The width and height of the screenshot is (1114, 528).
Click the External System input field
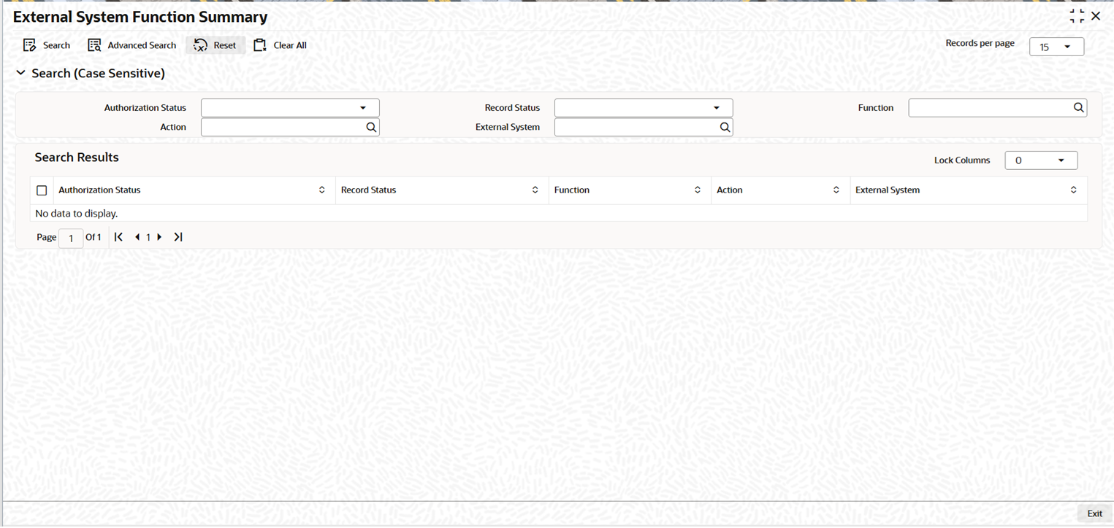(636, 127)
